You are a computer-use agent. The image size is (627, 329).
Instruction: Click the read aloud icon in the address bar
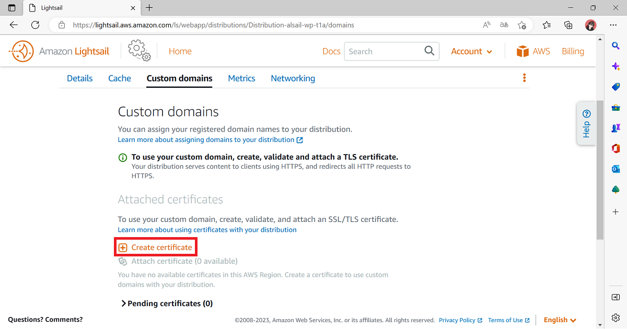pos(486,25)
